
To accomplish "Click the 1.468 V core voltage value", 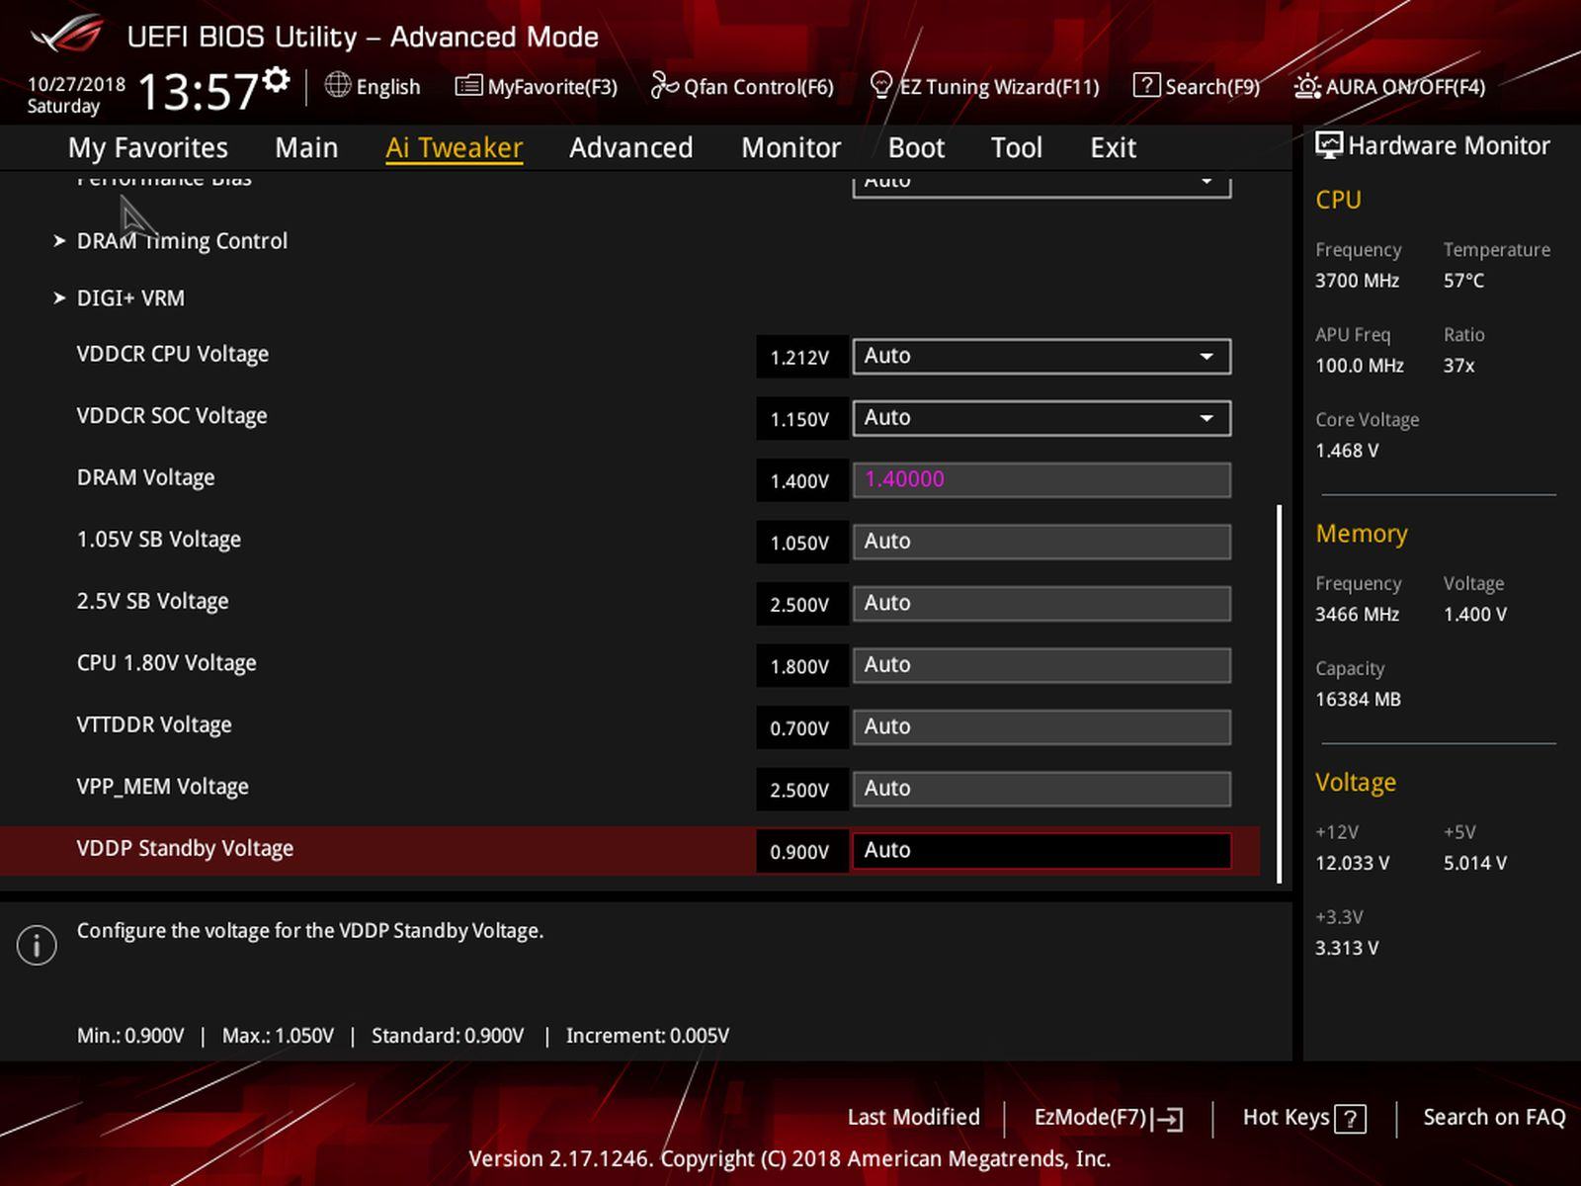I will point(1347,451).
